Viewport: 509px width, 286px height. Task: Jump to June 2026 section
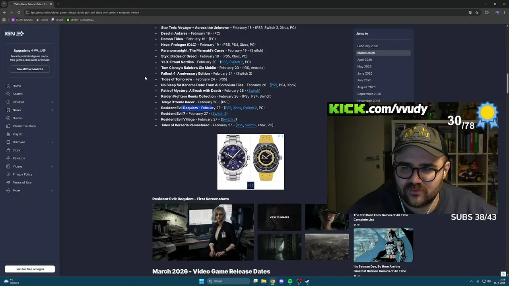point(365,73)
